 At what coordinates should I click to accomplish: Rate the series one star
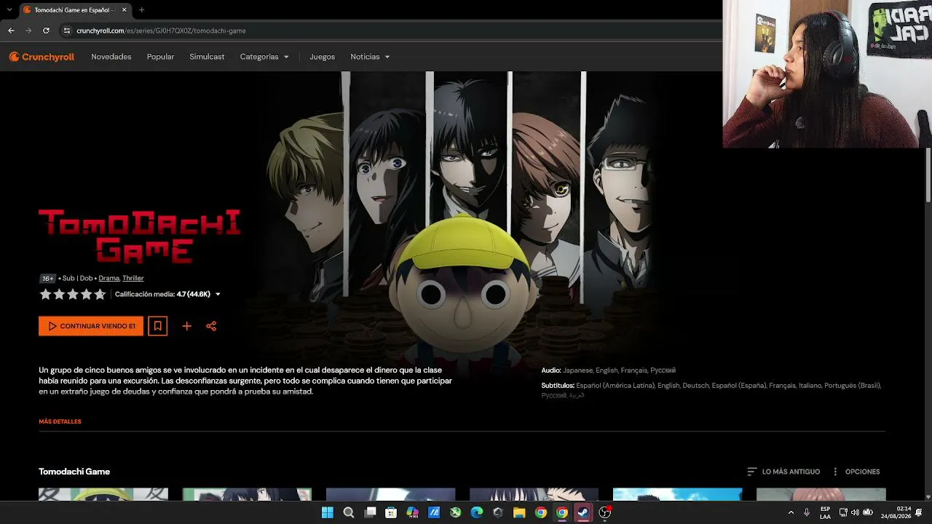click(45, 294)
